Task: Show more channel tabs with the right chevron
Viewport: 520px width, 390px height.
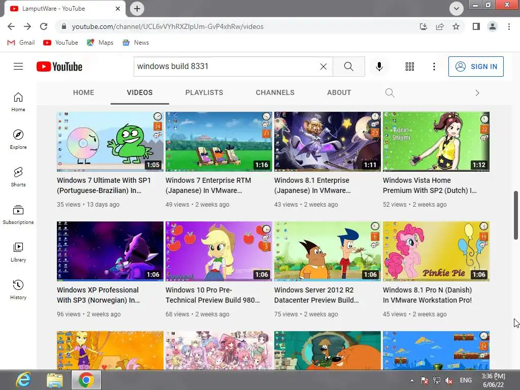Action: point(477,93)
